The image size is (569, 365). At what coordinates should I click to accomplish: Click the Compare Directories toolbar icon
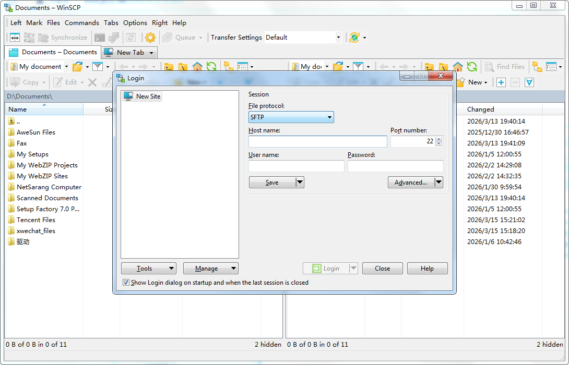click(x=15, y=38)
